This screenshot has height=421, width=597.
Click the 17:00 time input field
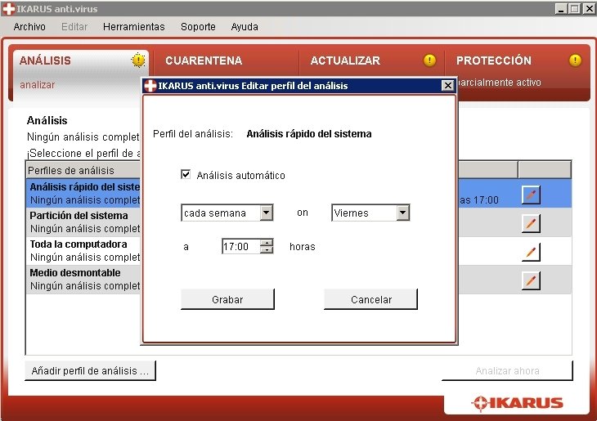241,246
